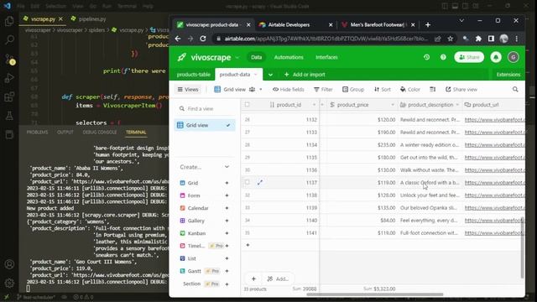The width and height of the screenshot is (537, 302).
Task: Open product_url link in row 1132
Action: tap(494, 120)
